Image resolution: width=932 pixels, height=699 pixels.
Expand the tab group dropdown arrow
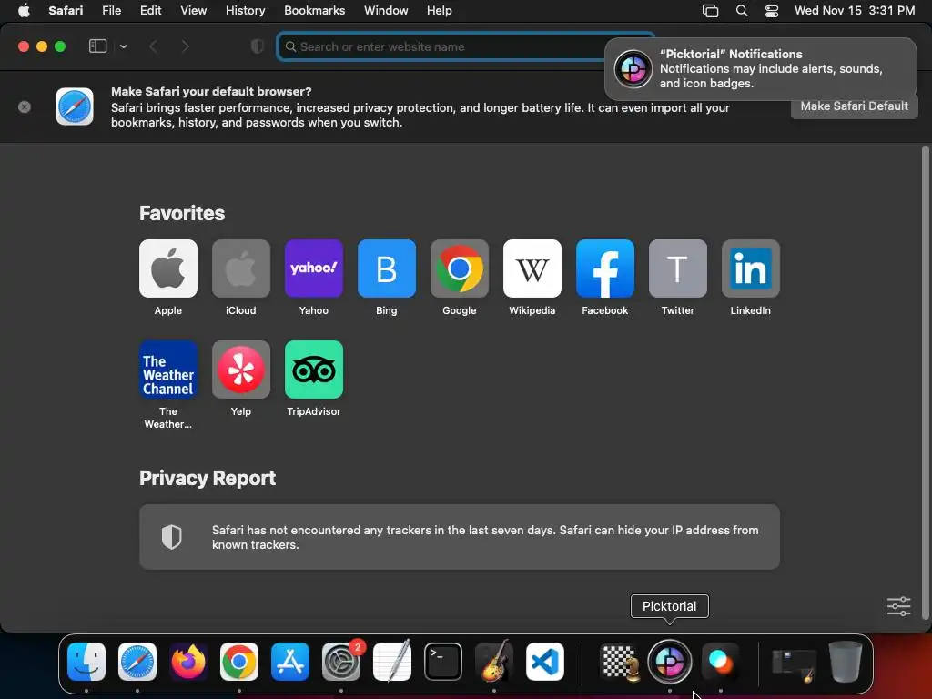pos(123,46)
